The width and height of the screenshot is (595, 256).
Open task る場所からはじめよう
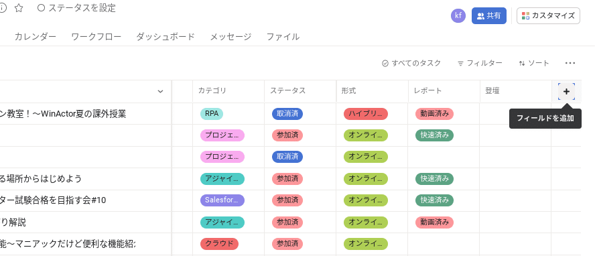click(41, 179)
